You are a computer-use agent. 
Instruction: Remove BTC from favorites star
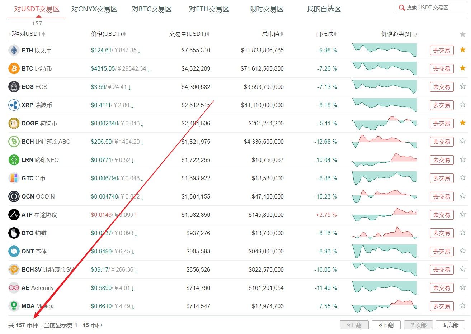click(463, 68)
